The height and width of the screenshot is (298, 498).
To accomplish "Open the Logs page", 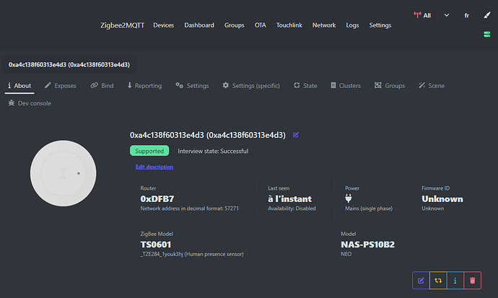I will point(352,25).
